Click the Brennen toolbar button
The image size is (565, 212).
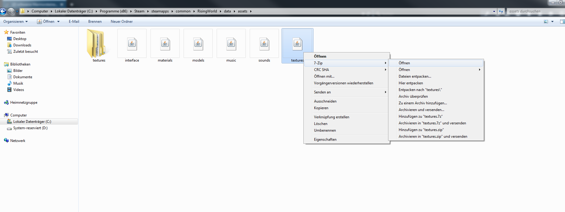tap(95, 22)
